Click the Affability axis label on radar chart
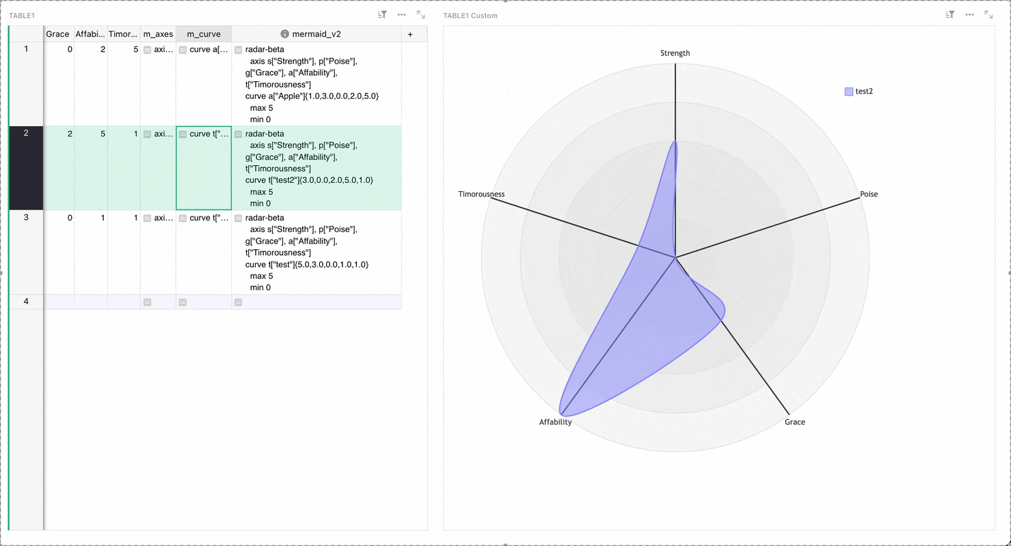 coord(555,422)
